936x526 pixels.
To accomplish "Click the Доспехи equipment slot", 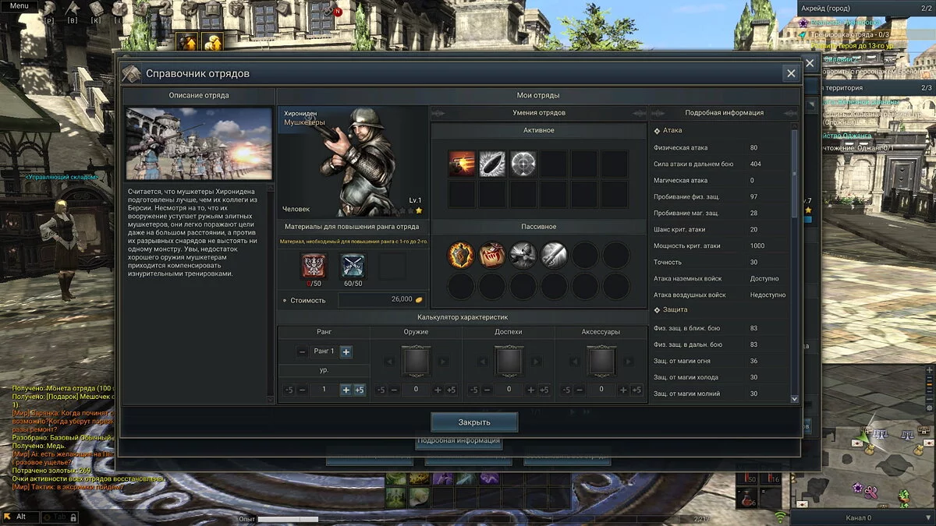I will [x=509, y=361].
